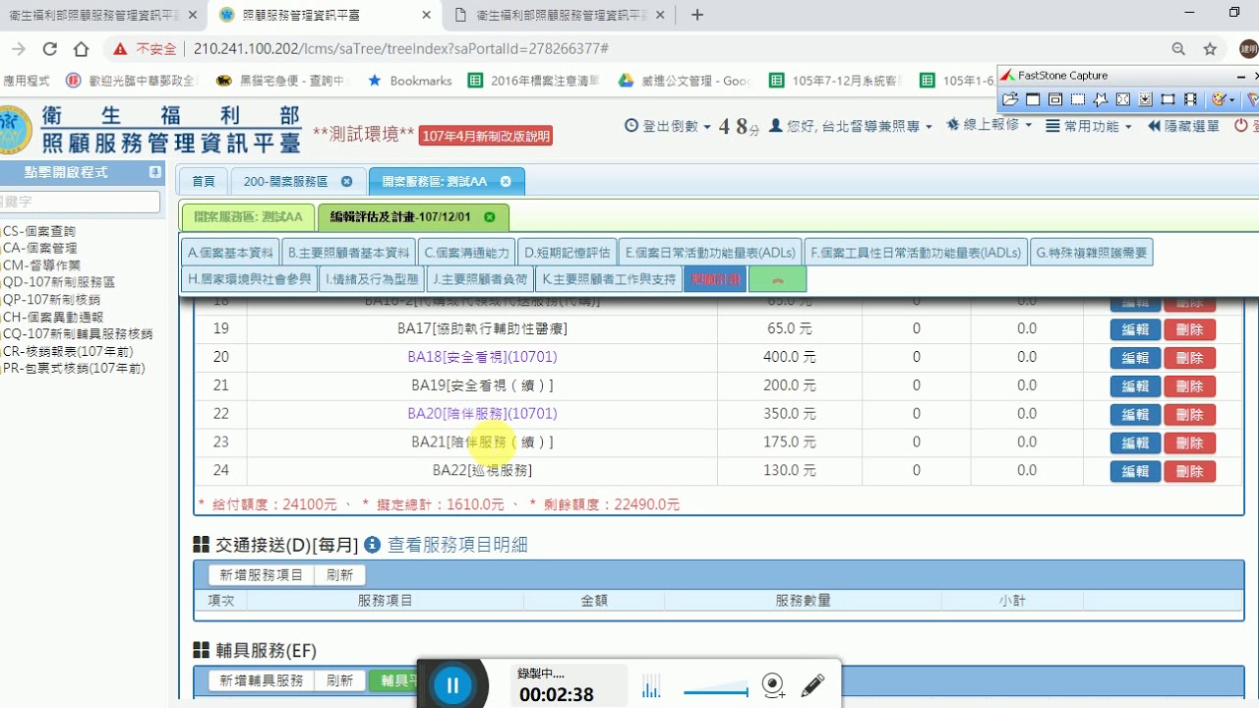
Task: Switch to the 首頁 tab
Action: 204,181
